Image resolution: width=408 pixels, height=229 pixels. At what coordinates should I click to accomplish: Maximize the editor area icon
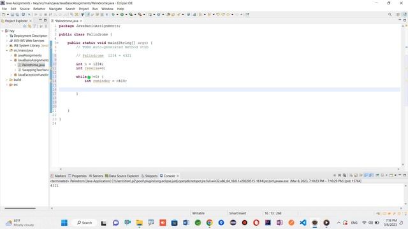(405, 20)
